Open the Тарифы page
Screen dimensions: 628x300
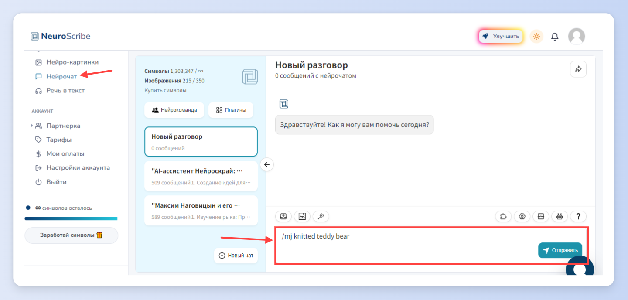tap(53, 140)
